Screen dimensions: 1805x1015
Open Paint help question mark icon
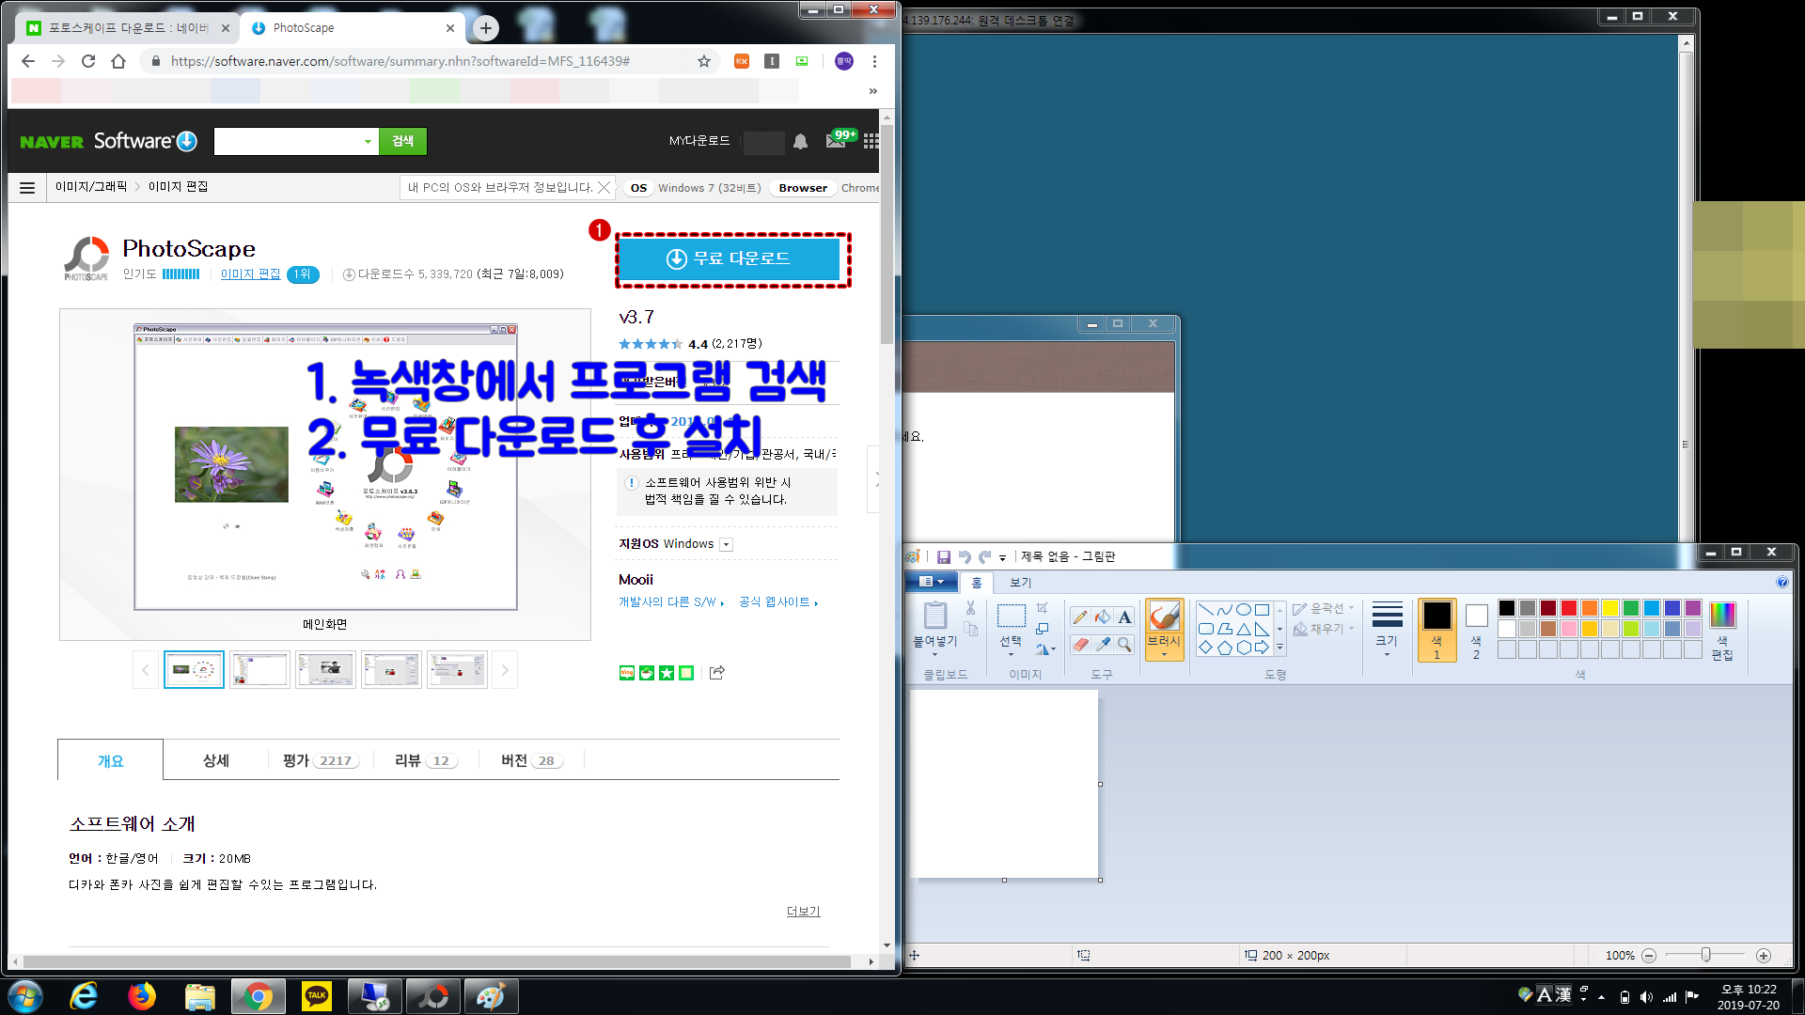click(1782, 582)
